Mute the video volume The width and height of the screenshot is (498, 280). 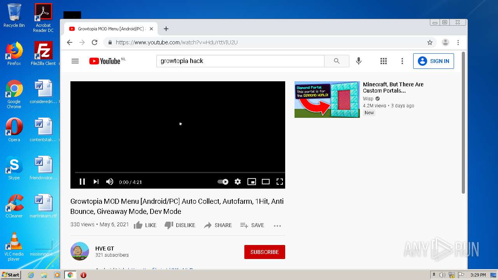pyautogui.click(x=110, y=182)
